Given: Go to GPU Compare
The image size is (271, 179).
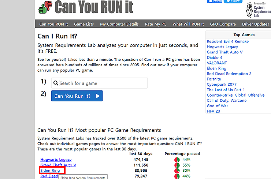Looking at the screenshot, I should 223,24.
